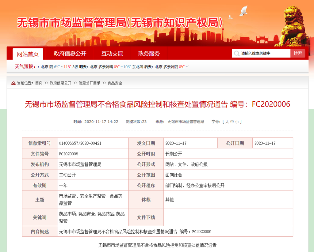Viewport: 314px width, 252px height.
Task: Set font size to 小 (small)
Action: (237, 122)
